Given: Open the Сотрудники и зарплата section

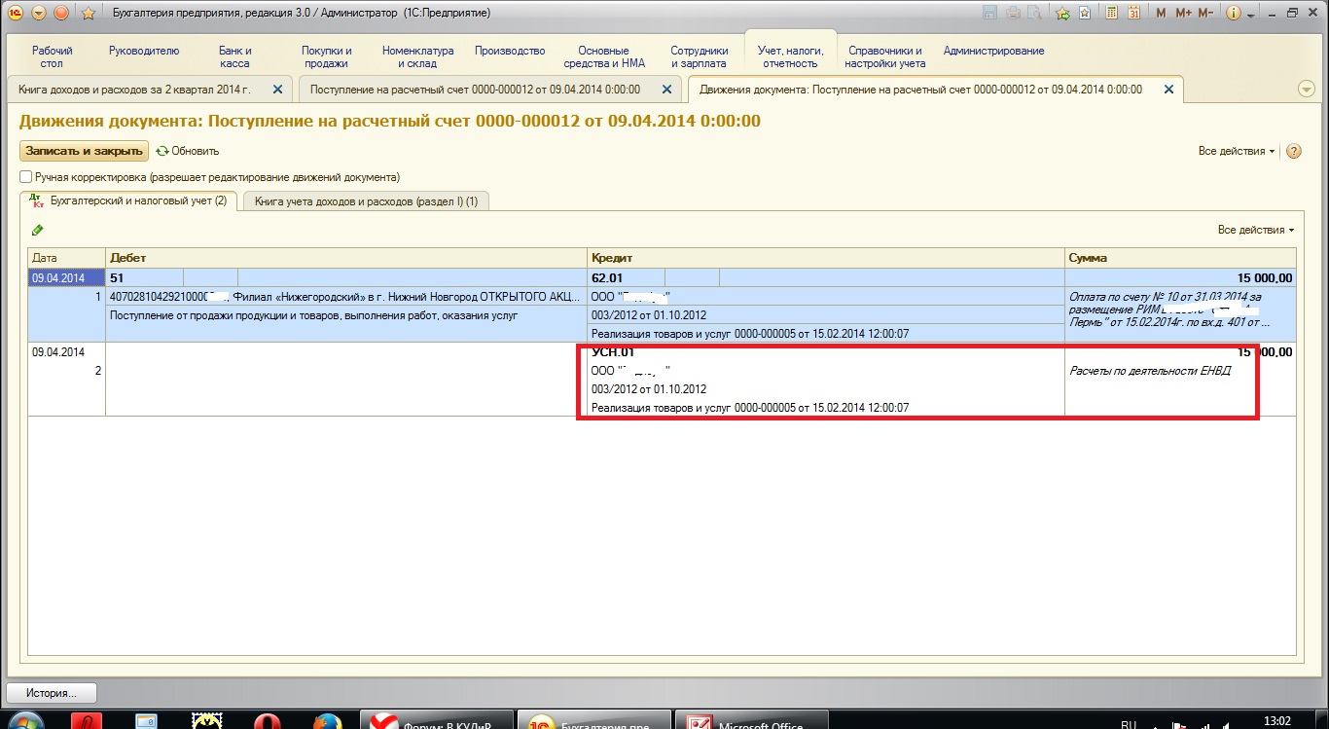Looking at the screenshot, I should coord(699,56).
